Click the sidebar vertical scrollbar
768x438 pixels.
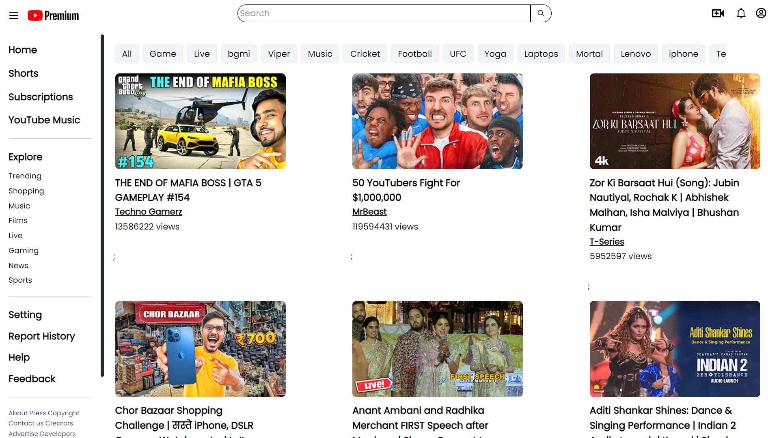pyautogui.click(x=102, y=206)
